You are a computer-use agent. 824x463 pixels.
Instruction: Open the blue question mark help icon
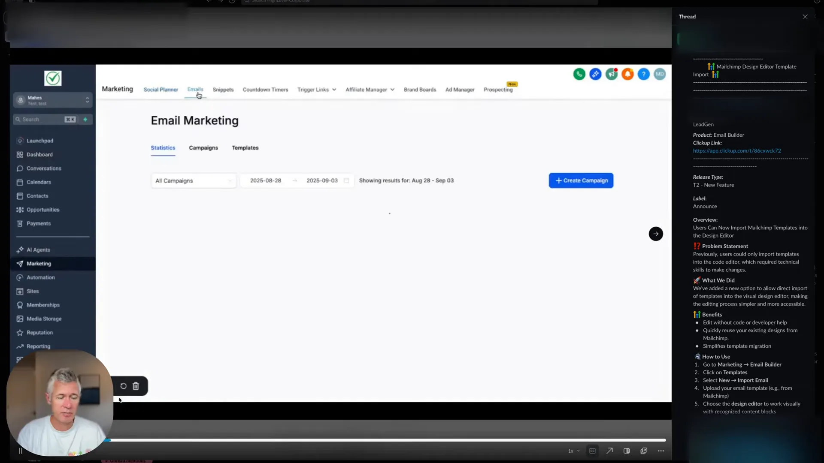(x=643, y=74)
